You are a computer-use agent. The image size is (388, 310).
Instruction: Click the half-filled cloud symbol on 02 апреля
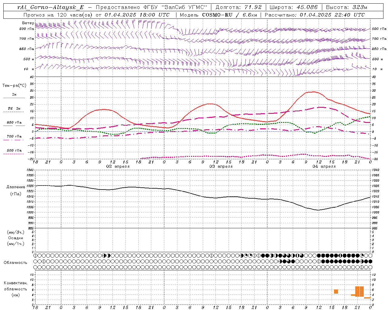point(108,256)
